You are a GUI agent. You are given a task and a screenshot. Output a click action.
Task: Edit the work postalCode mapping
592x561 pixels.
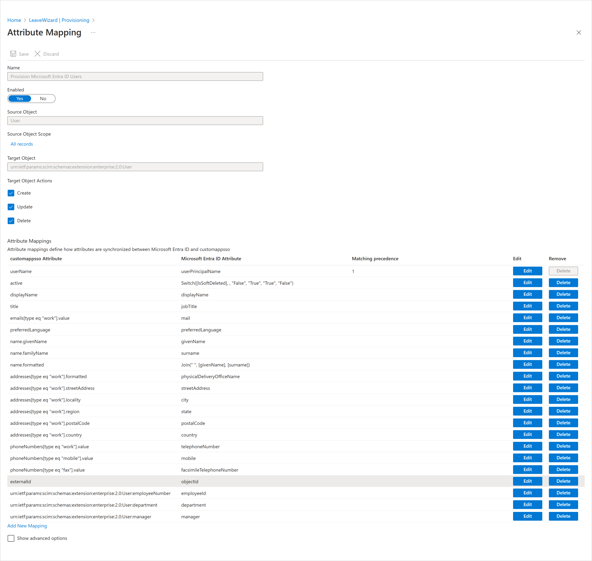(x=527, y=422)
